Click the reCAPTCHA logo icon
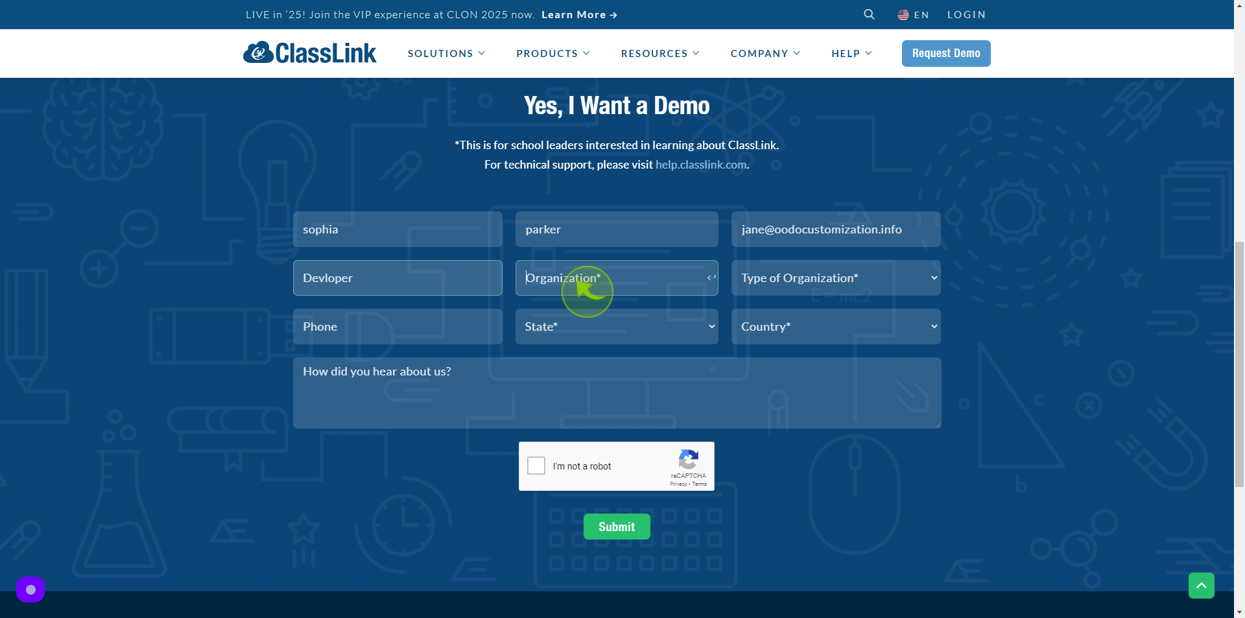1245x618 pixels. [x=688, y=459]
